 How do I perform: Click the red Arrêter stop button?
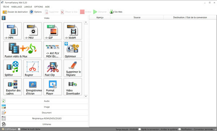[86, 12]
